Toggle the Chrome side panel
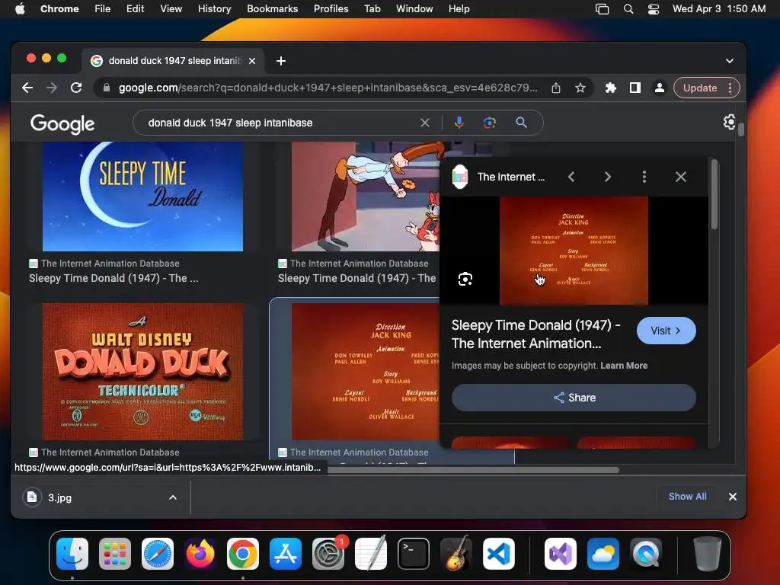 coord(635,88)
